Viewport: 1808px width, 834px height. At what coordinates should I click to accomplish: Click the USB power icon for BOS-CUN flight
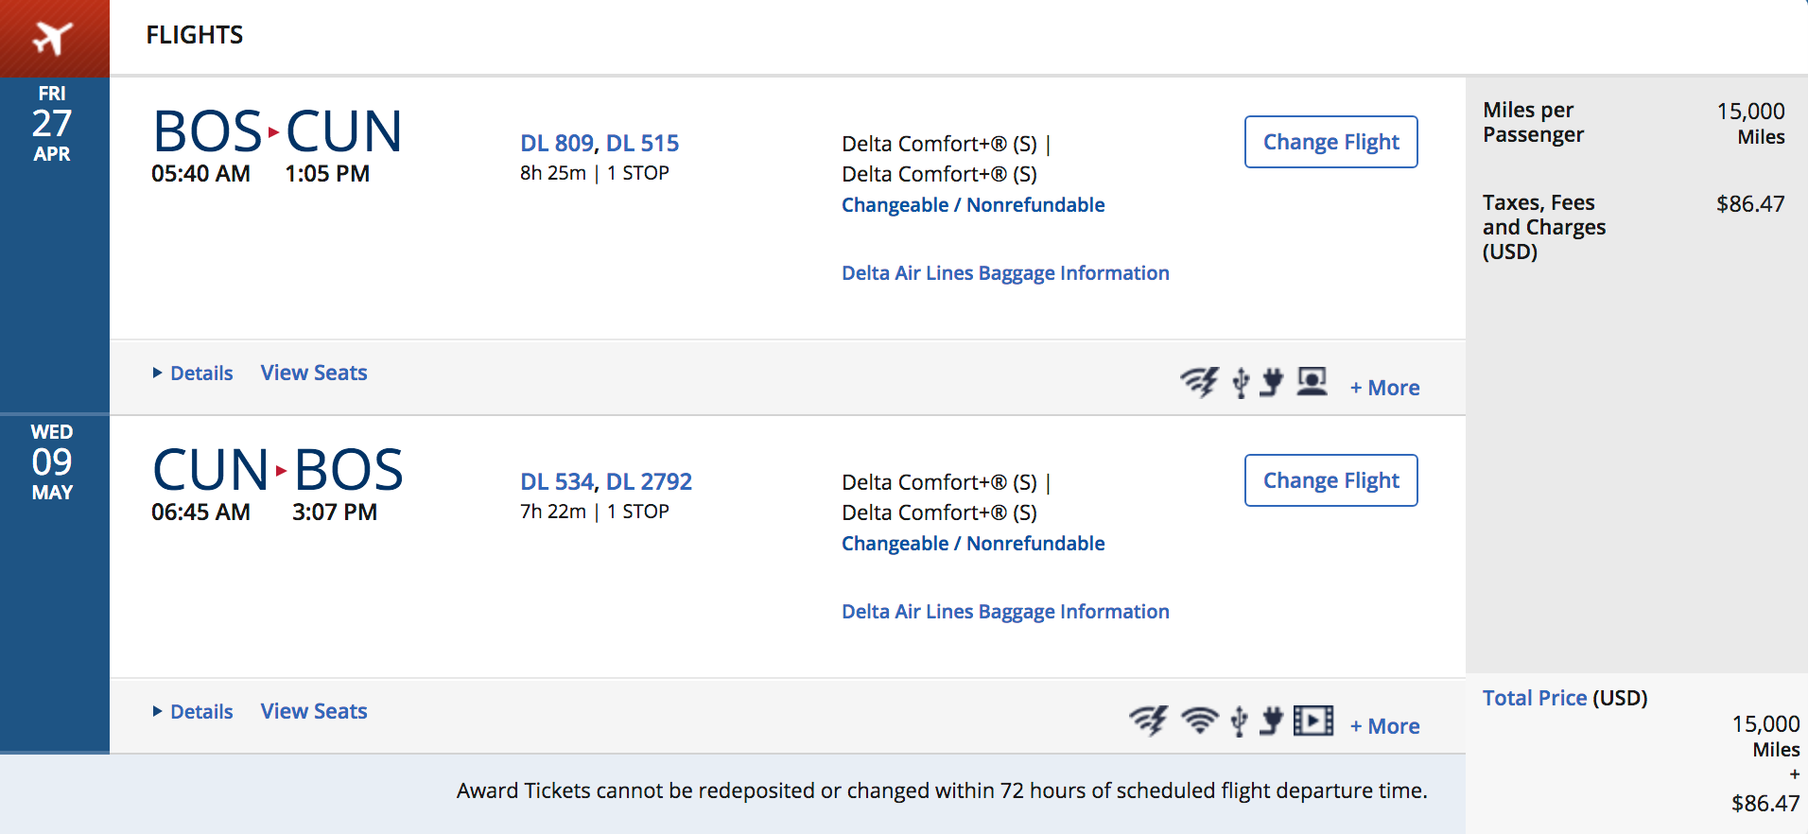(x=1241, y=382)
